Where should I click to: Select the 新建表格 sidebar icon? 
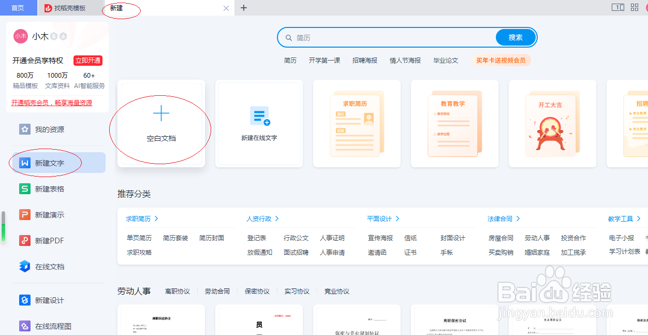[24, 189]
